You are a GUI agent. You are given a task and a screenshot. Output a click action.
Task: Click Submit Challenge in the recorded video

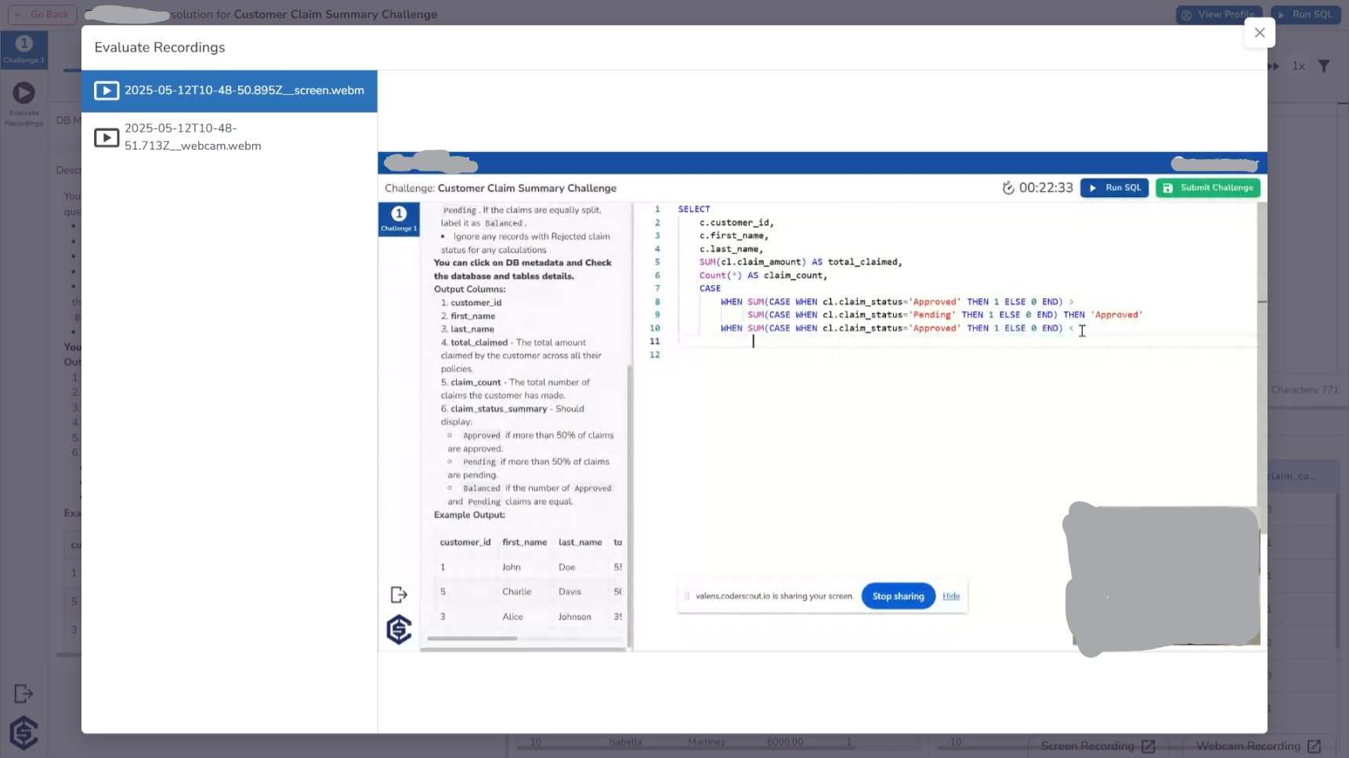(x=1207, y=188)
